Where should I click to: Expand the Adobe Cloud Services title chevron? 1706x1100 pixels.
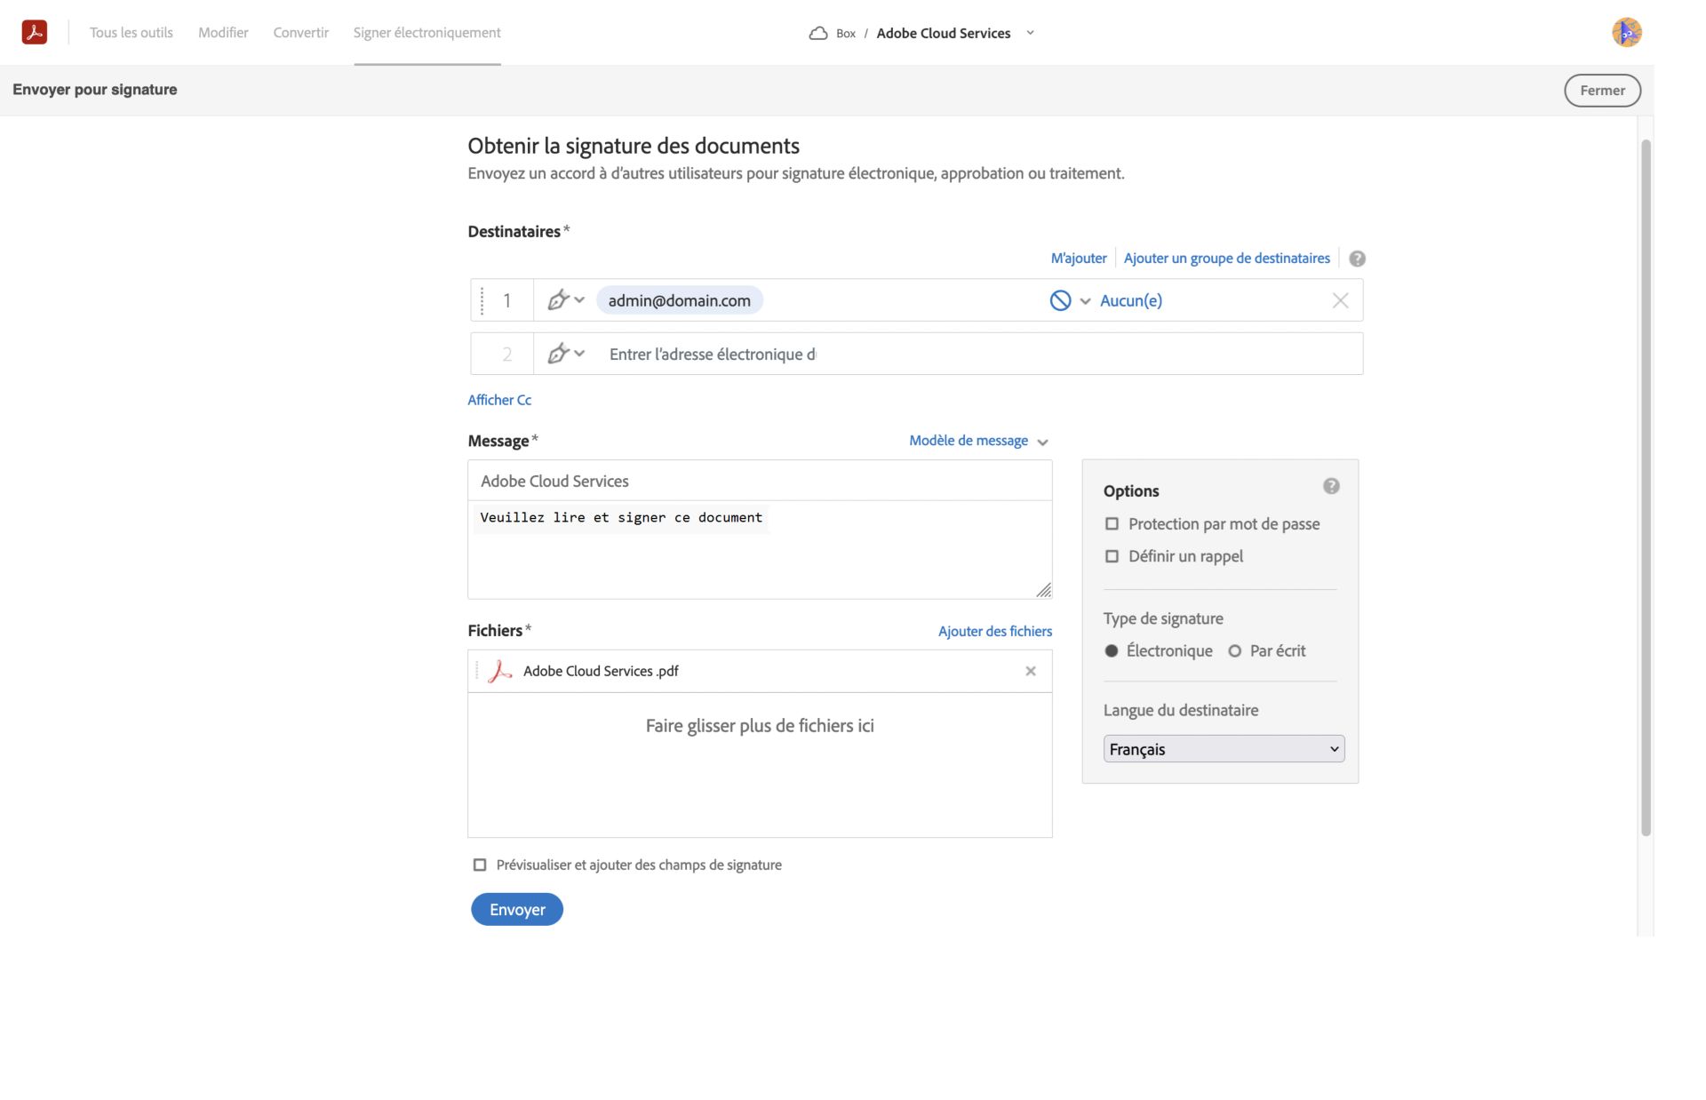coord(1030,33)
